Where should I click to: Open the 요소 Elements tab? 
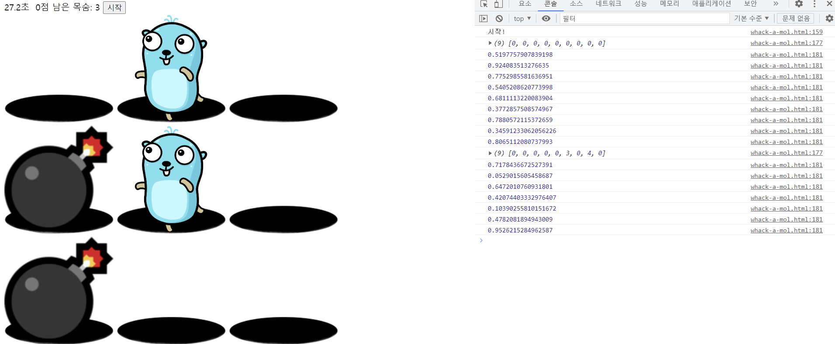pyautogui.click(x=525, y=4)
